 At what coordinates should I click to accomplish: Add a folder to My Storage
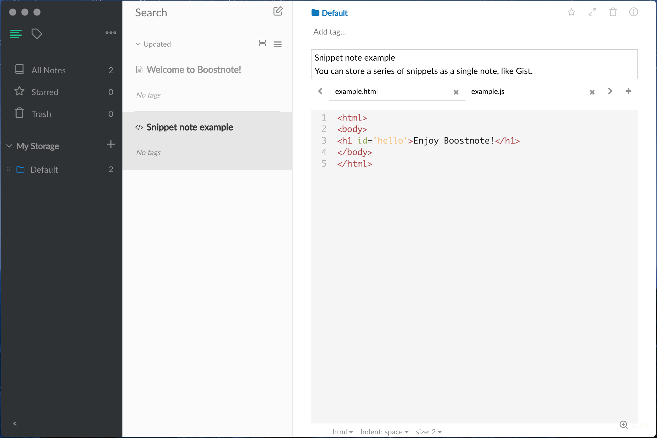point(111,144)
